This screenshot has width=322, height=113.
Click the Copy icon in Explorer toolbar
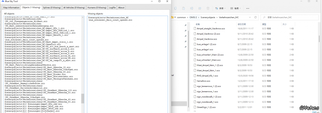175,8
